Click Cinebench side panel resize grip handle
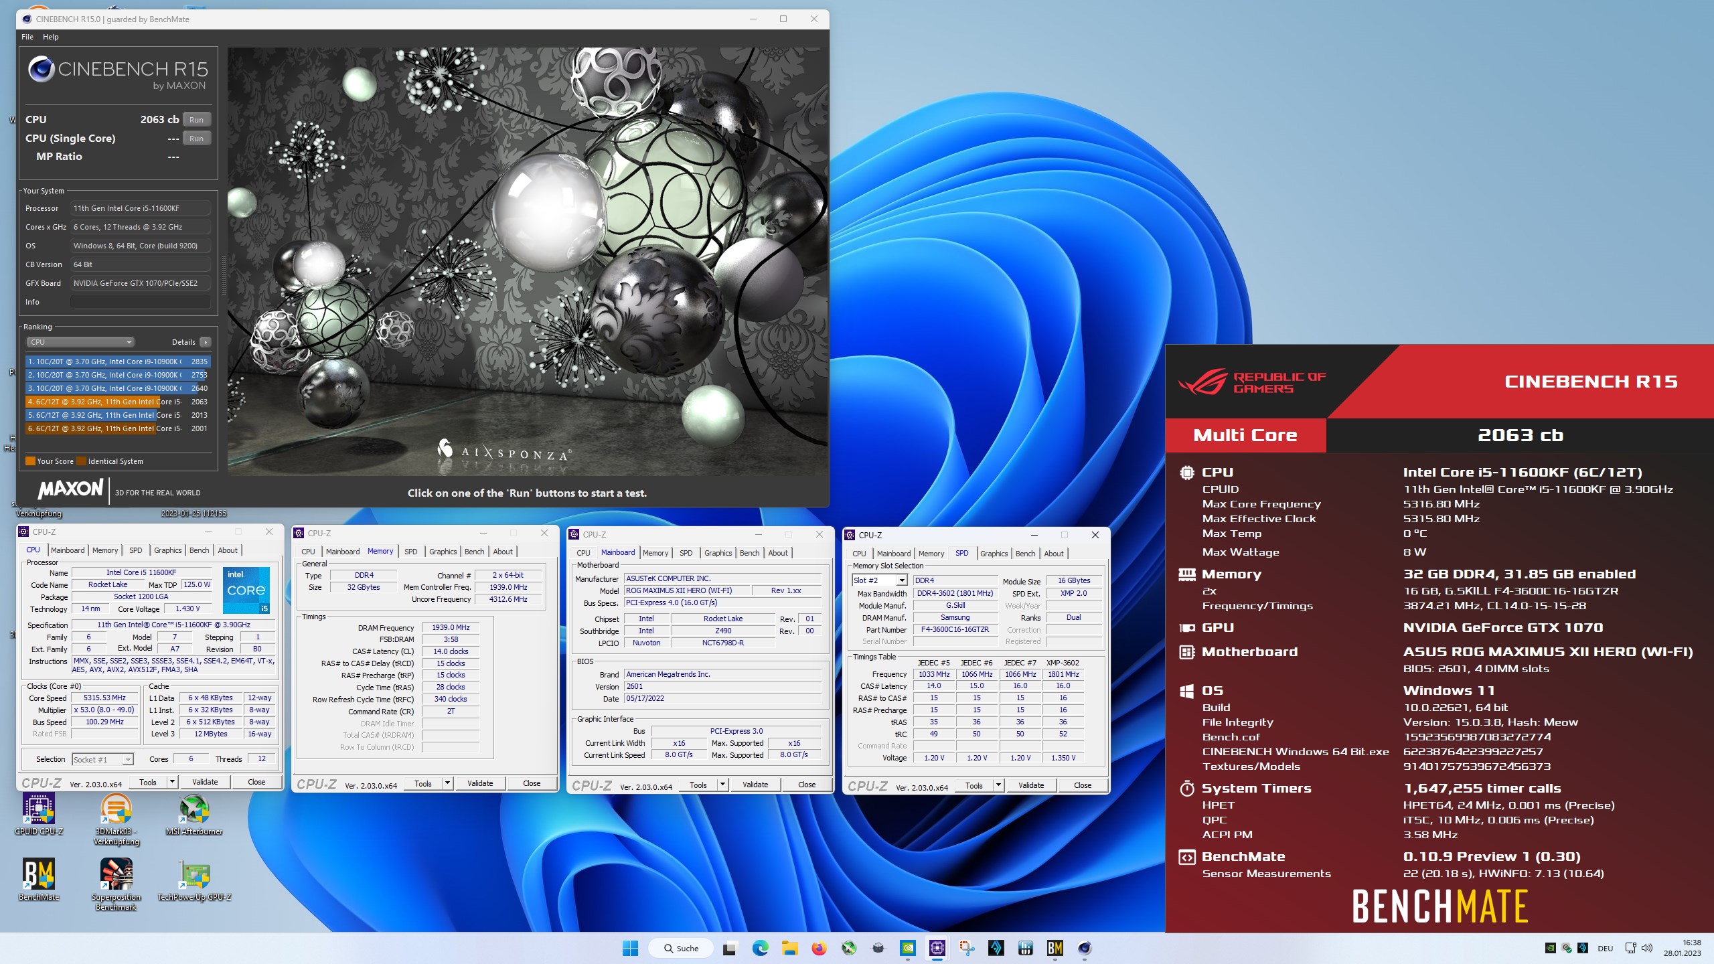The height and width of the screenshot is (964, 1714). click(223, 276)
